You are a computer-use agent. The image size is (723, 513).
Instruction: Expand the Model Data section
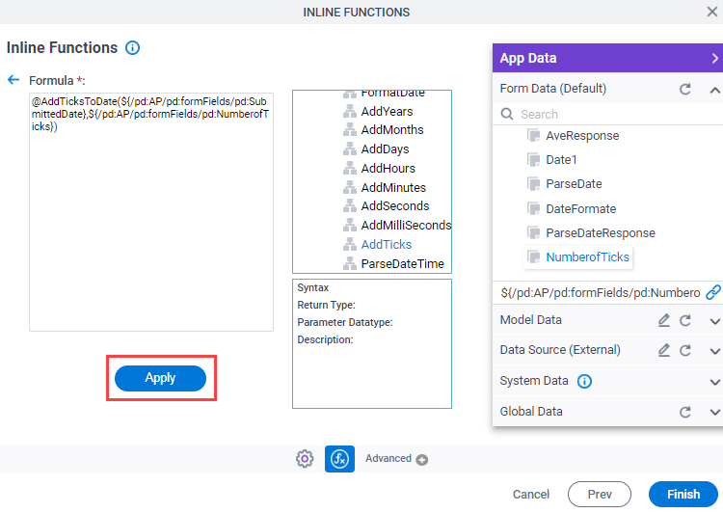coord(714,321)
